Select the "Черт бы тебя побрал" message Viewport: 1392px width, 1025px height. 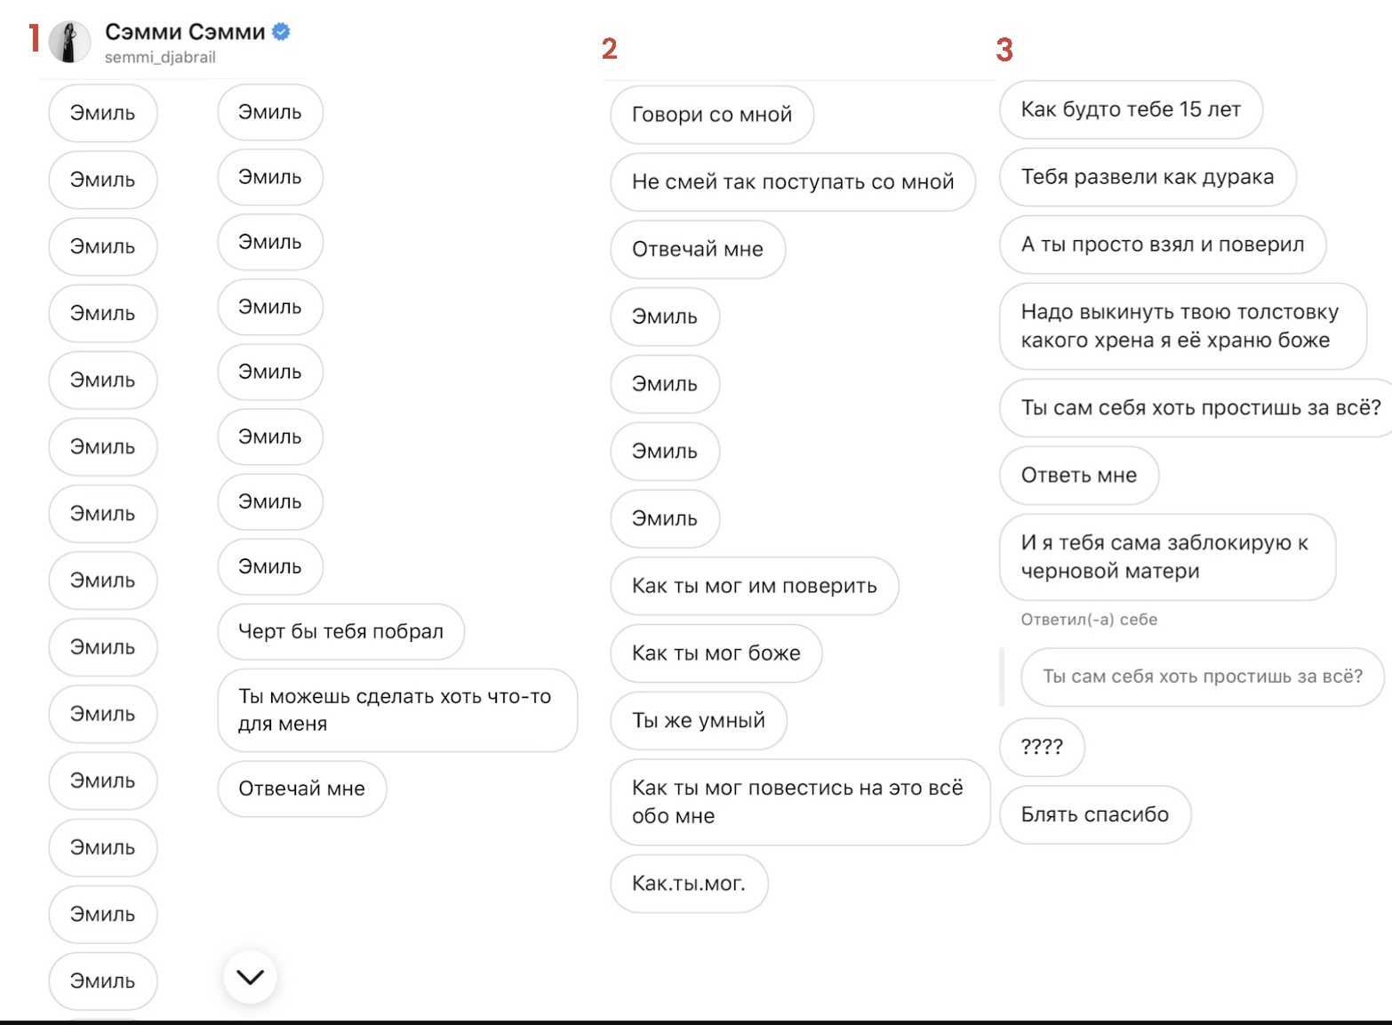point(340,631)
